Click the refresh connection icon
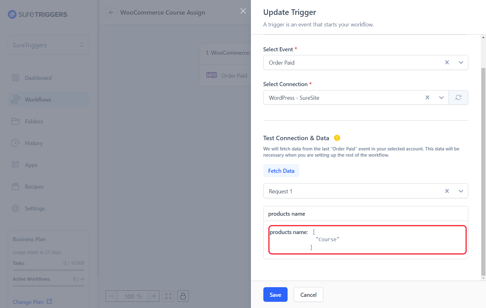Viewport: 486px width, 308px height. click(x=458, y=98)
